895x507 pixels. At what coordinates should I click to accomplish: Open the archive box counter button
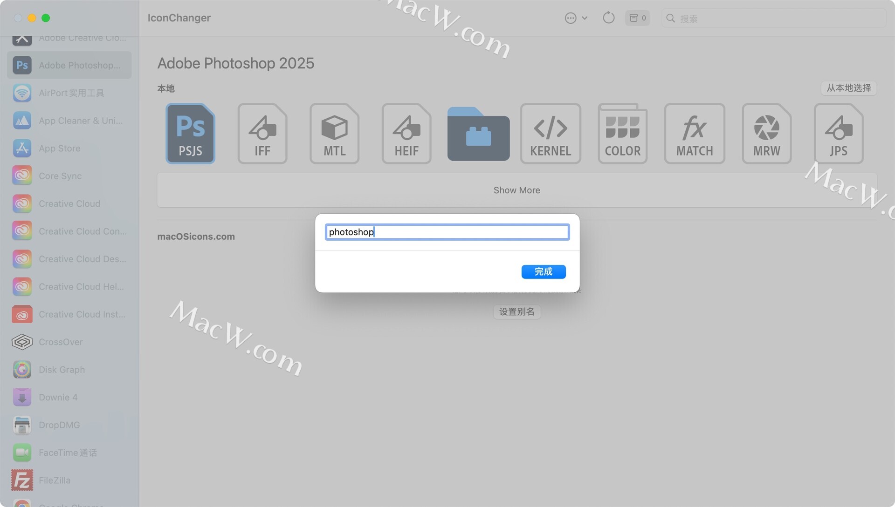coord(637,18)
